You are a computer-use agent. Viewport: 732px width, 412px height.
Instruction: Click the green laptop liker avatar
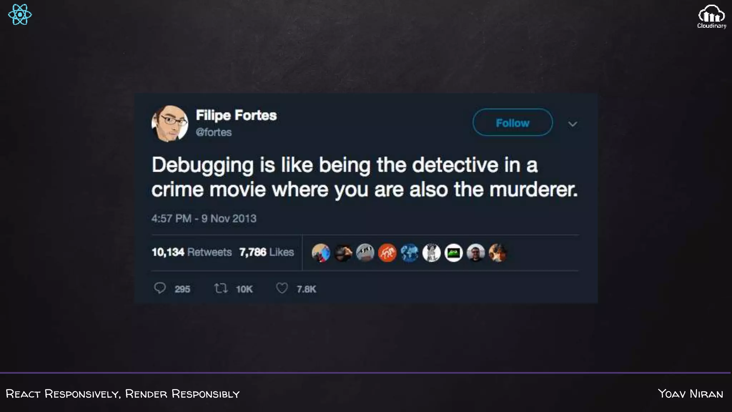[x=454, y=253]
